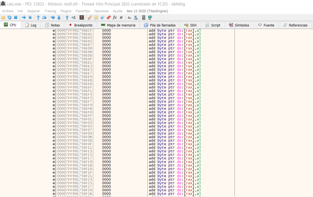
Task: Select the Step Over icon
Action: point(45,17)
